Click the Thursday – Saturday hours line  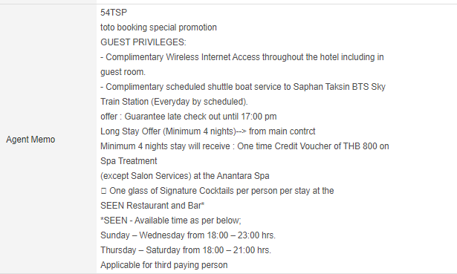pos(186,250)
